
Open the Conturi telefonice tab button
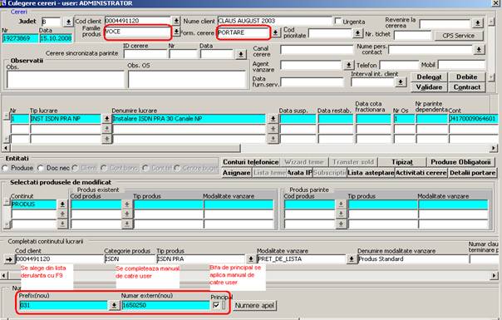point(251,162)
